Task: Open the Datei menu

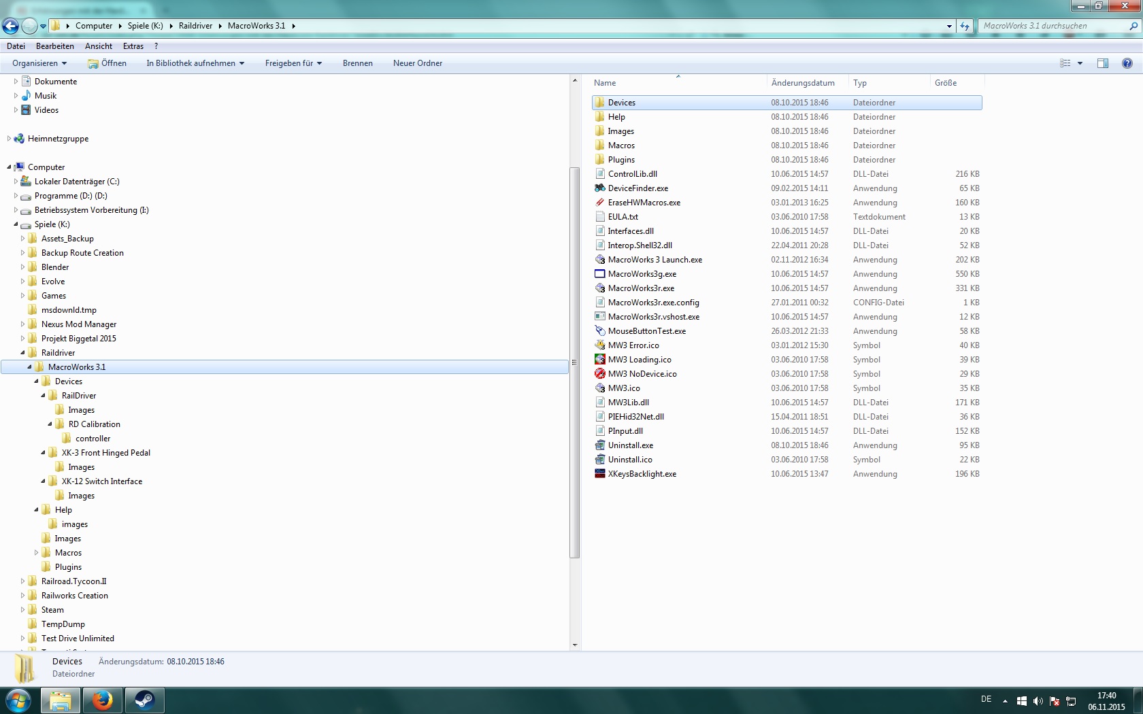Action: tap(16, 46)
